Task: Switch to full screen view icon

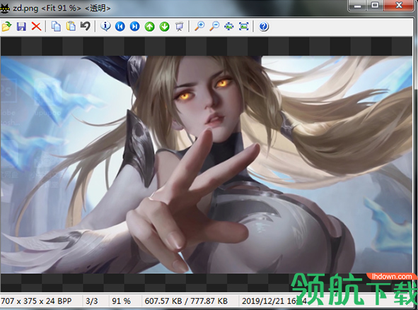Action: click(x=243, y=26)
